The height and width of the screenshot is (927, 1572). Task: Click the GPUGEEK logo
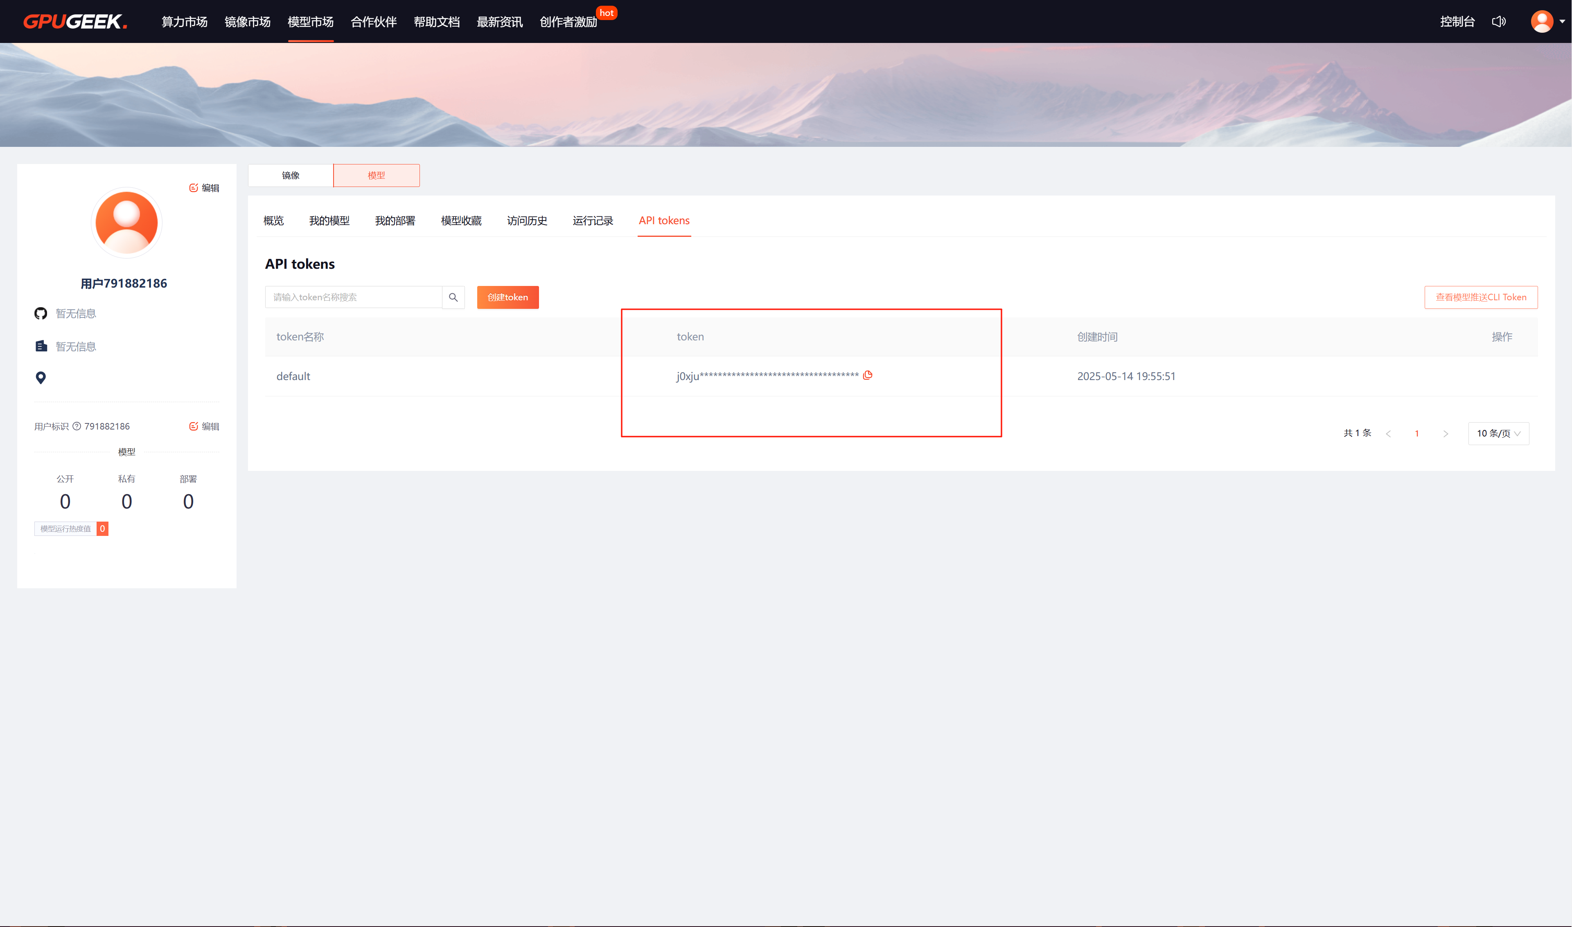(x=76, y=22)
